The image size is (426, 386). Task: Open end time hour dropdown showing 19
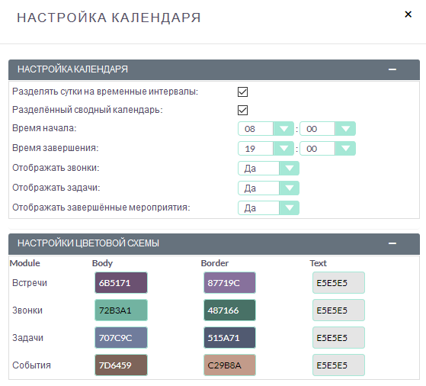(x=266, y=149)
